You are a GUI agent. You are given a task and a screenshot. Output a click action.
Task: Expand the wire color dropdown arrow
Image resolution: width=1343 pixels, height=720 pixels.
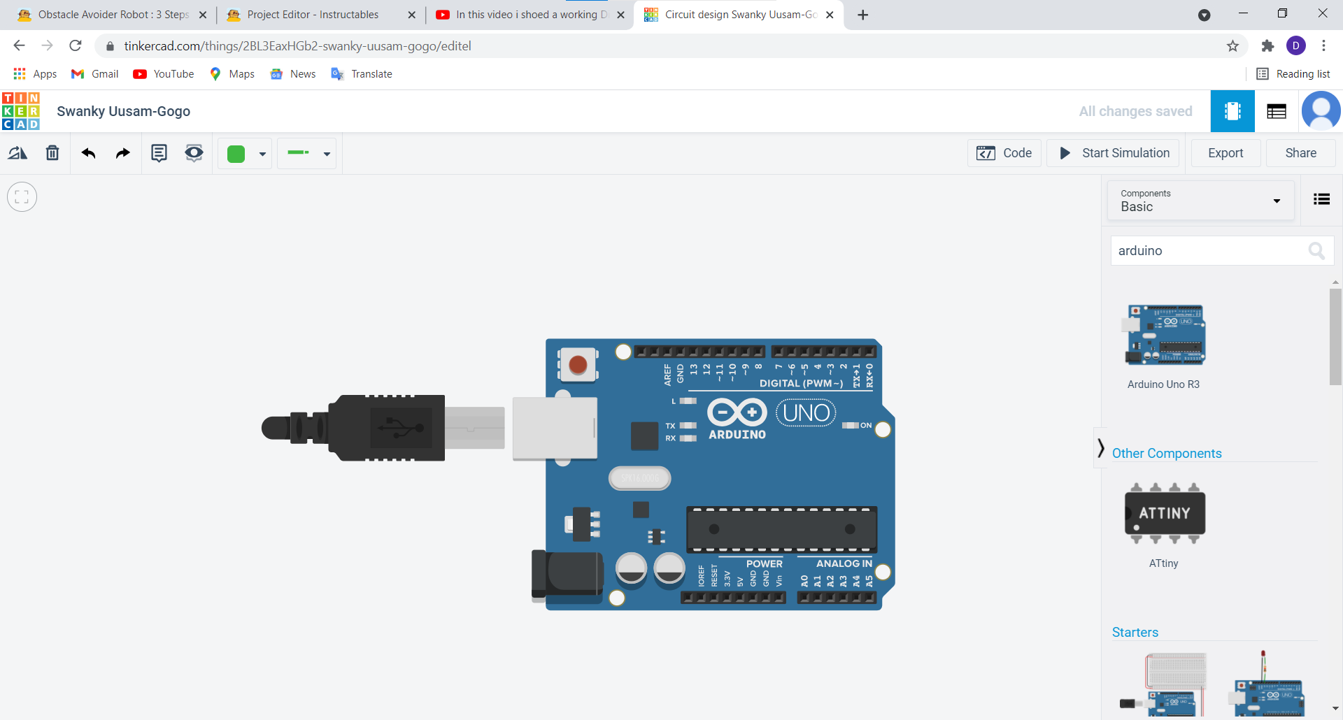pyautogui.click(x=262, y=154)
